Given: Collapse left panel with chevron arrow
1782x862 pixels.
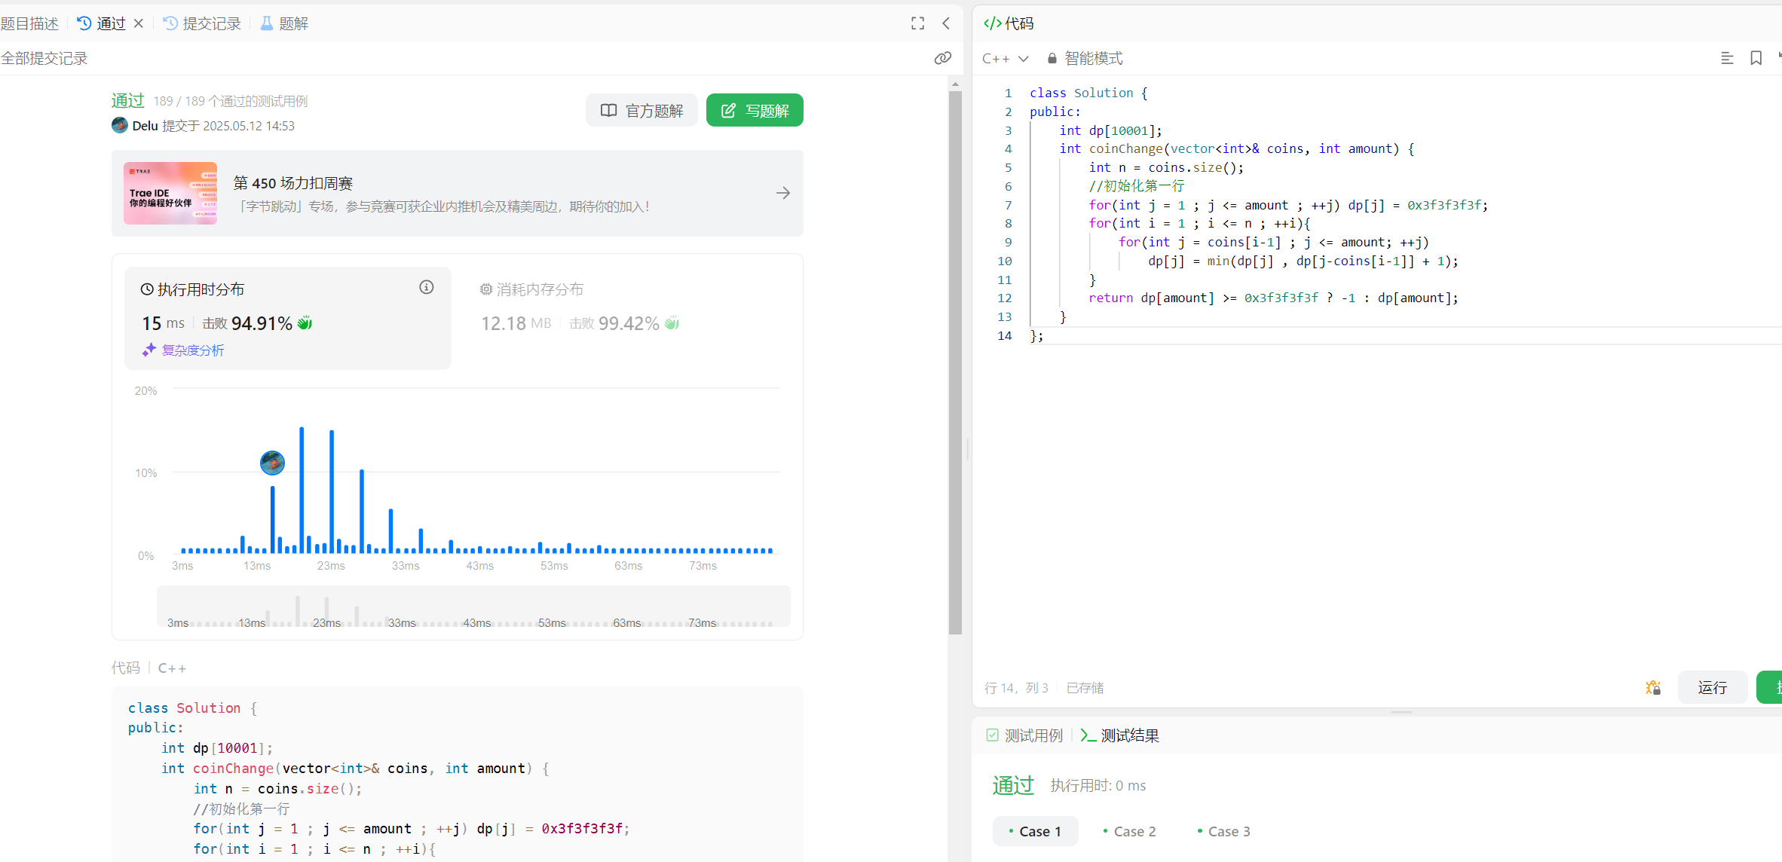Looking at the screenshot, I should [x=946, y=23].
